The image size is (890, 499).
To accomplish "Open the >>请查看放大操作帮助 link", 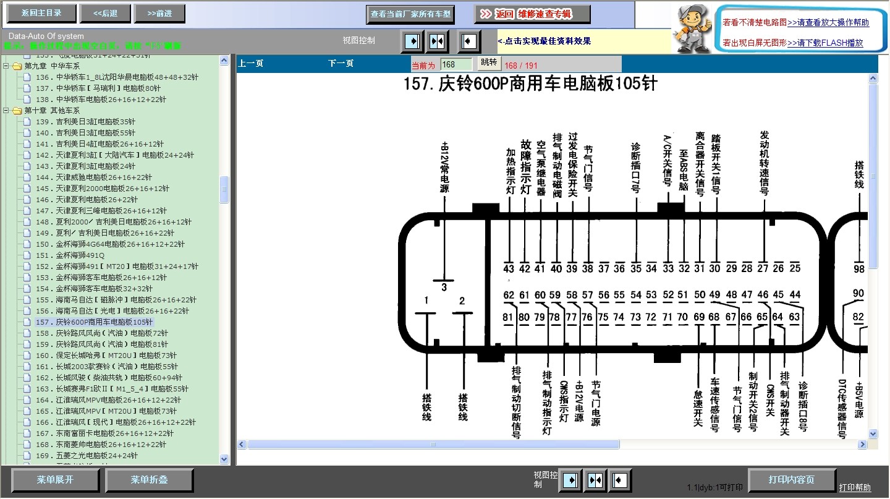I will (828, 23).
